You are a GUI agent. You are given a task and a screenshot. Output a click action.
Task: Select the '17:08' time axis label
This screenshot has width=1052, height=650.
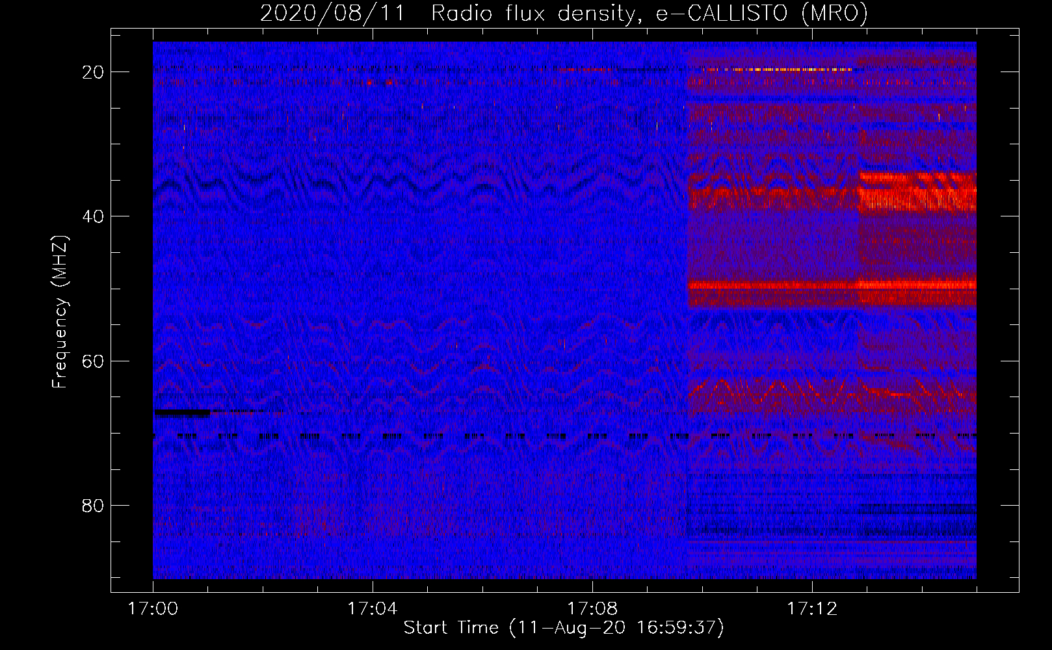click(x=592, y=609)
